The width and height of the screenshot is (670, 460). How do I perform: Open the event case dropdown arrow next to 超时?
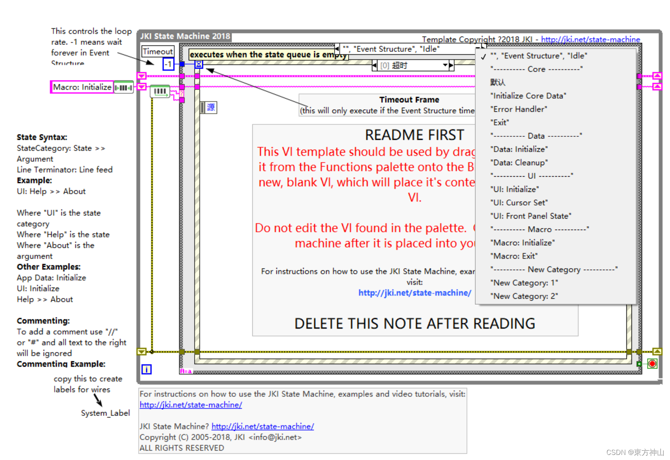[445, 65]
